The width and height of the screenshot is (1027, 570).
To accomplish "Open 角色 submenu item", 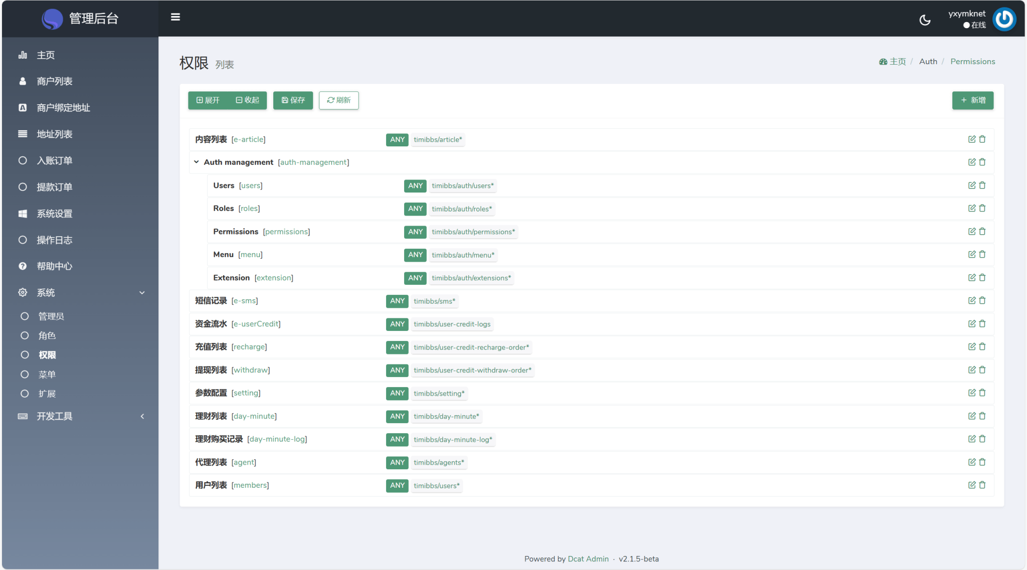I will tap(47, 336).
